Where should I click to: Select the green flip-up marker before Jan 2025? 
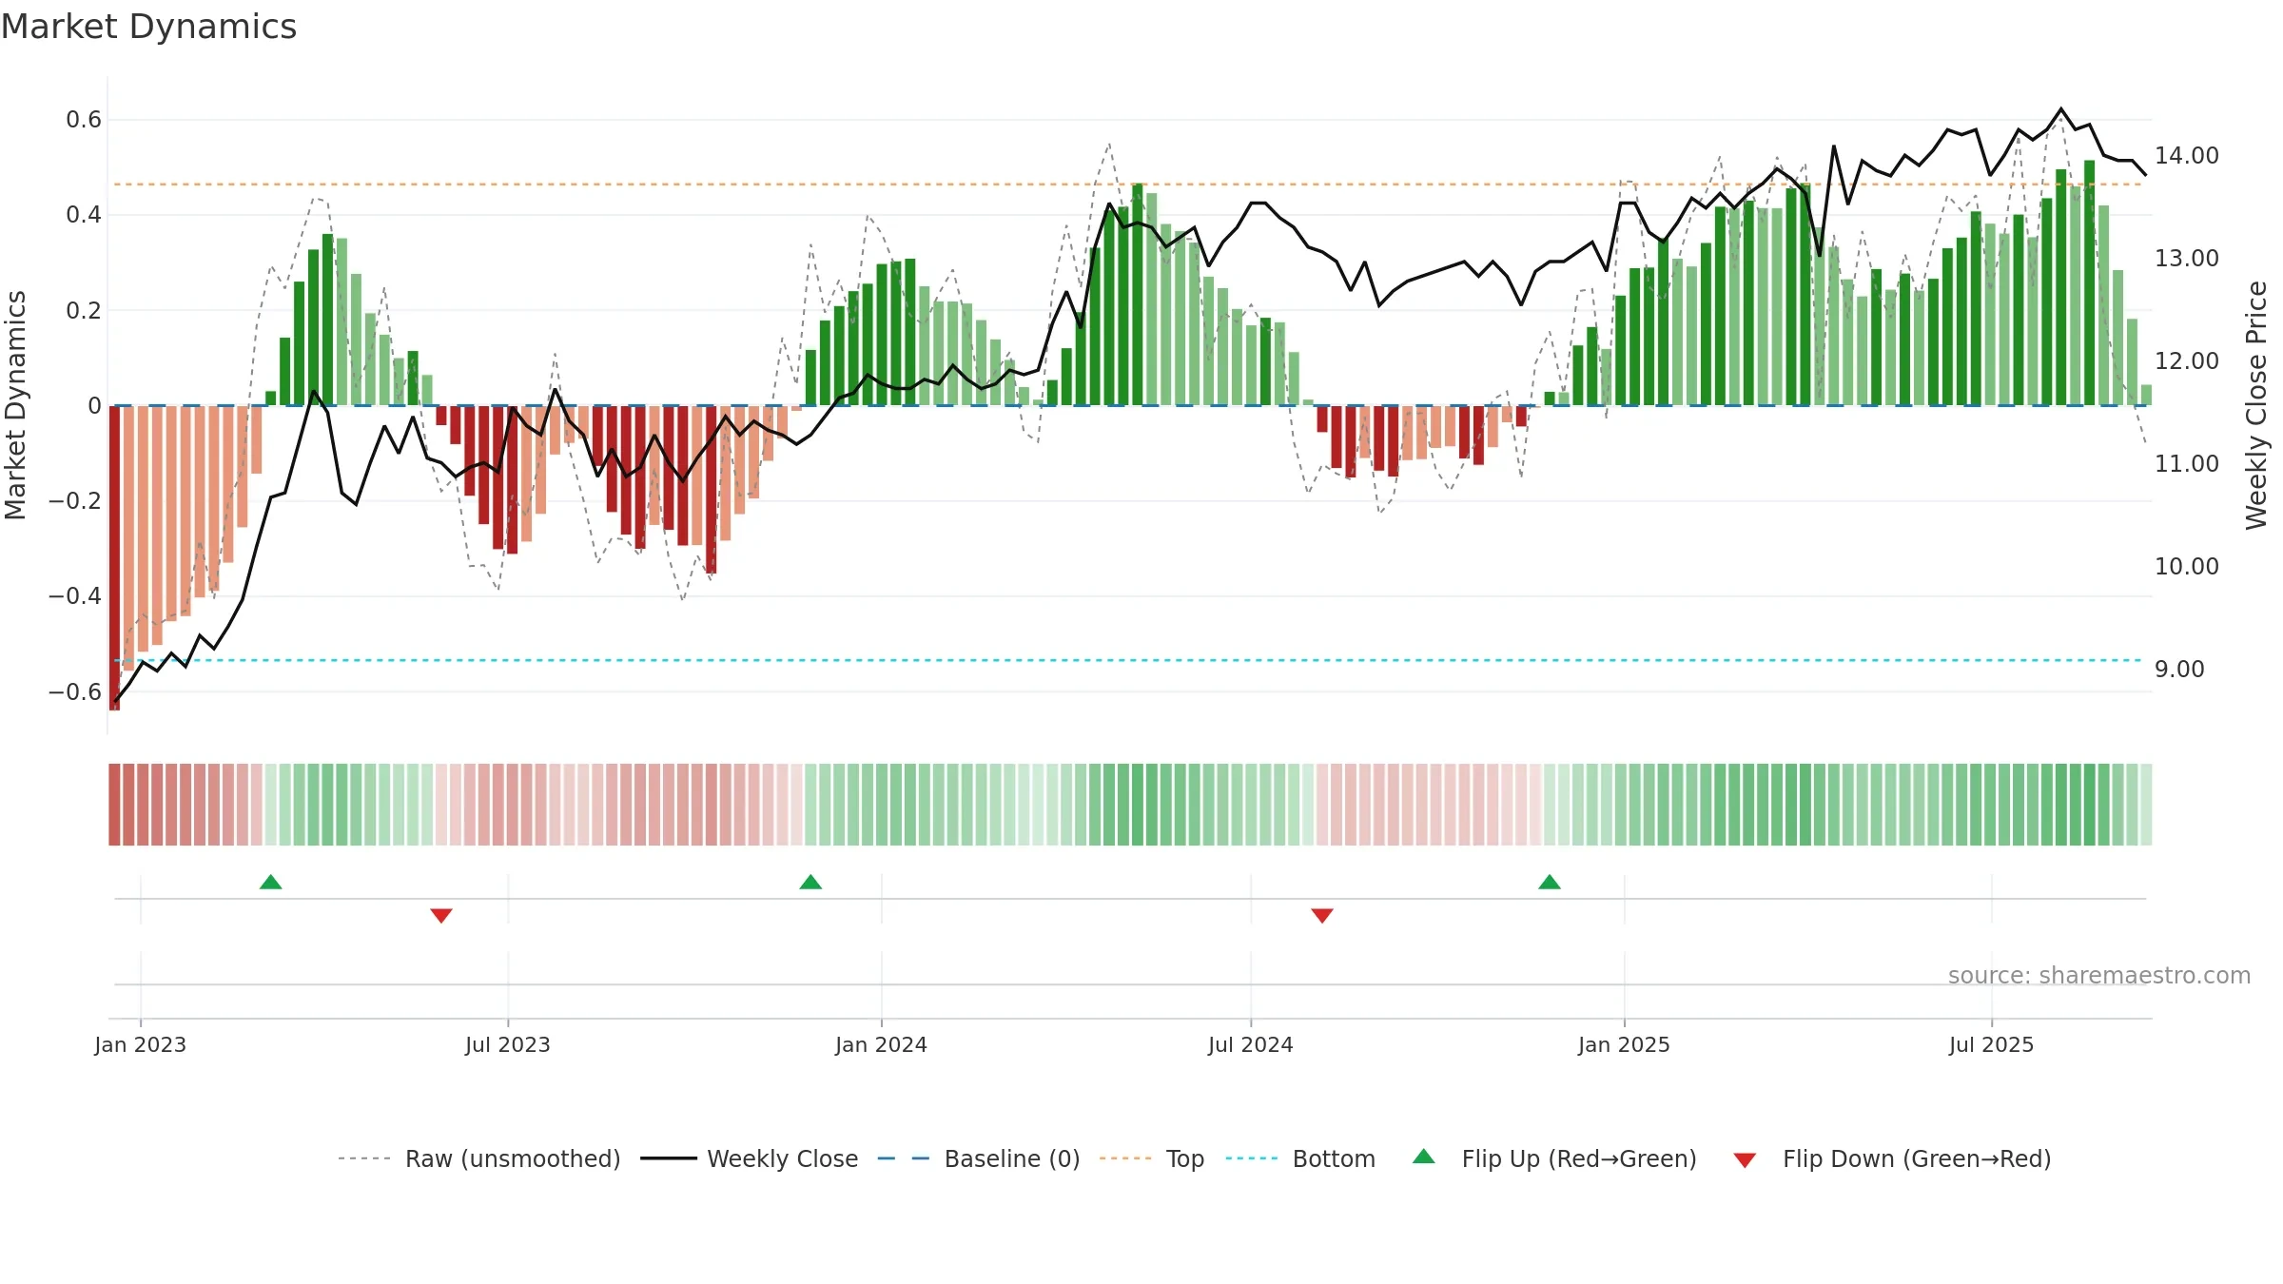point(1550,882)
